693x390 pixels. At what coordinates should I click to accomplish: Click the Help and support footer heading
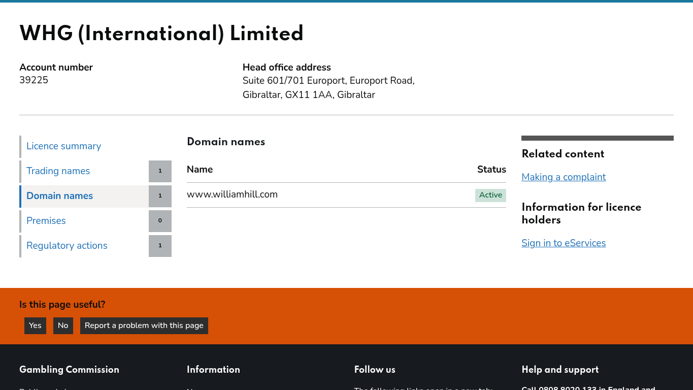coord(560,370)
